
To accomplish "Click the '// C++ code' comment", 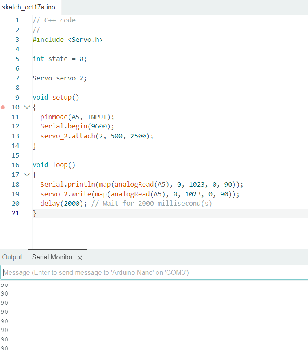I will 54,20.
